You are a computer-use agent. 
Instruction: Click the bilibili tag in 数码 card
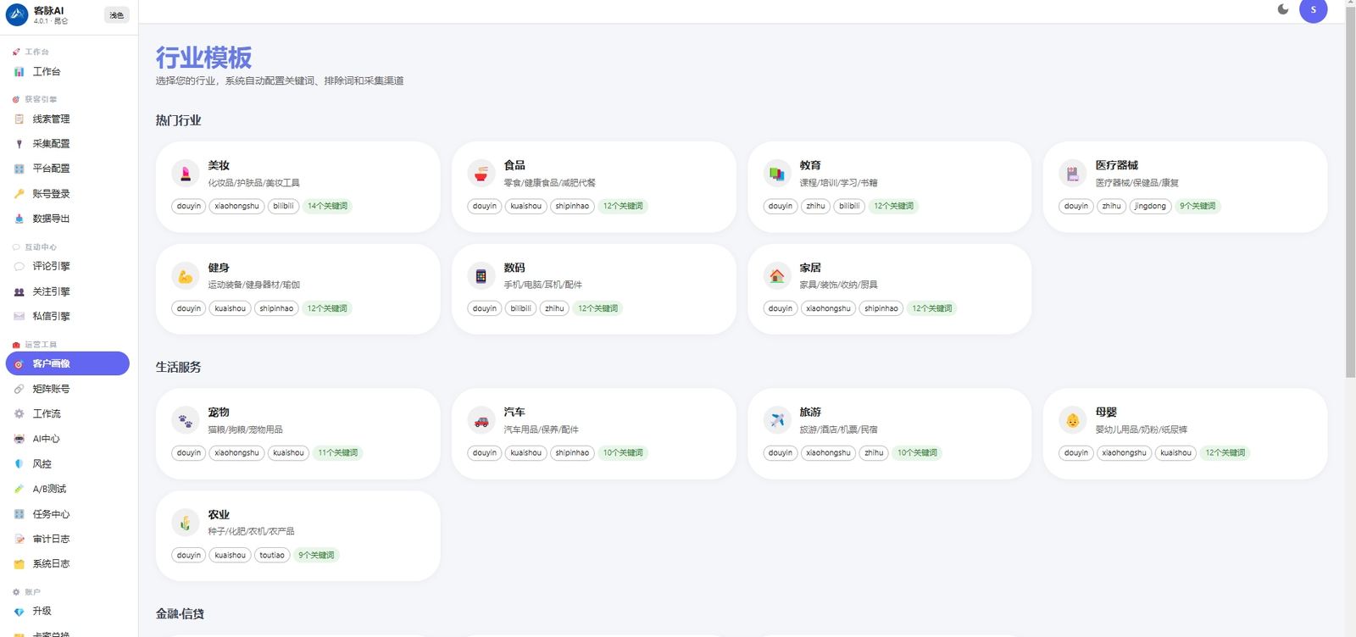(x=521, y=308)
